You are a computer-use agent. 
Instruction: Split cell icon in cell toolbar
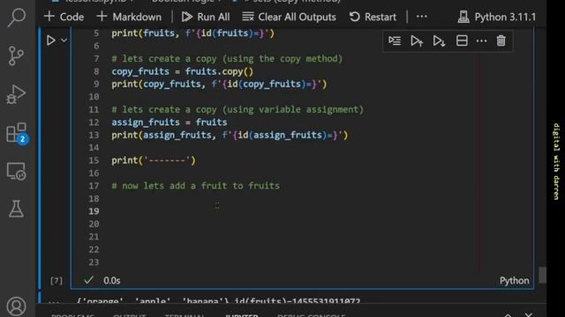462,41
